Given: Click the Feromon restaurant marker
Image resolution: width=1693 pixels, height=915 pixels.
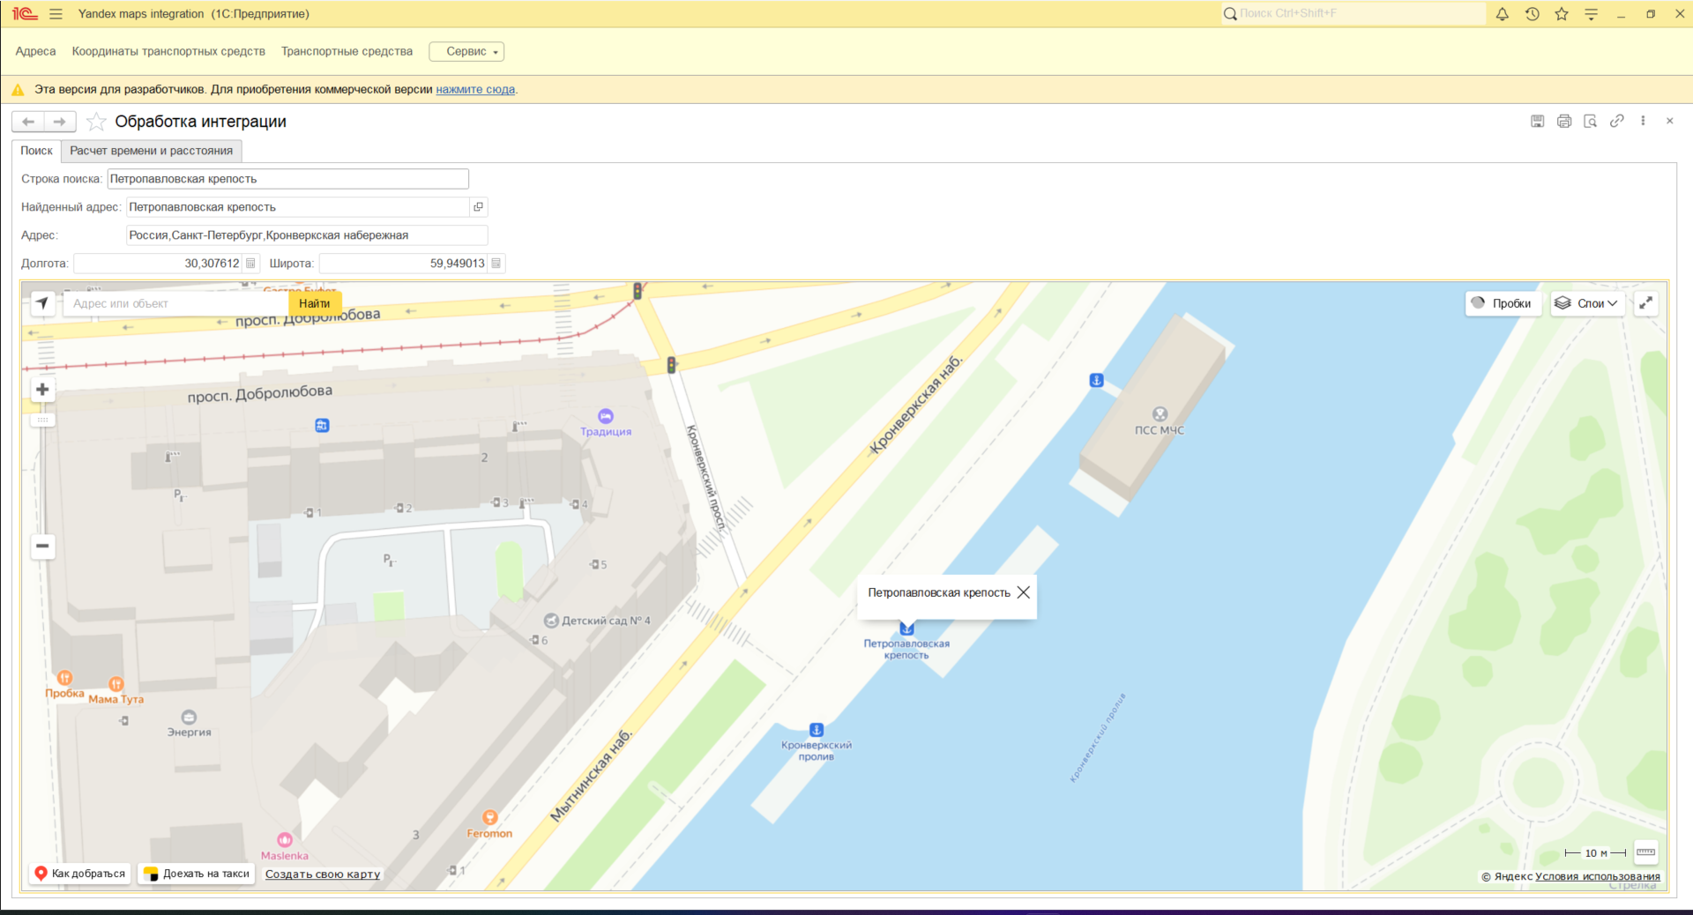Looking at the screenshot, I should coord(490,818).
